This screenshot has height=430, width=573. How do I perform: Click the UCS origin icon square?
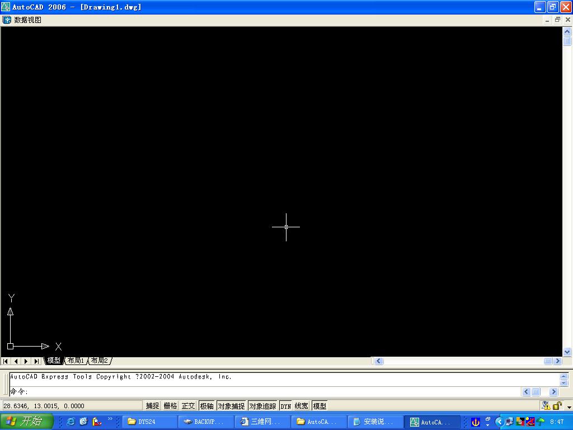tap(10, 346)
